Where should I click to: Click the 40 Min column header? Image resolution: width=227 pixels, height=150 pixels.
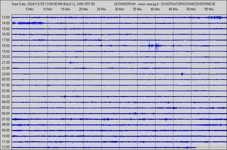[155, 9]
